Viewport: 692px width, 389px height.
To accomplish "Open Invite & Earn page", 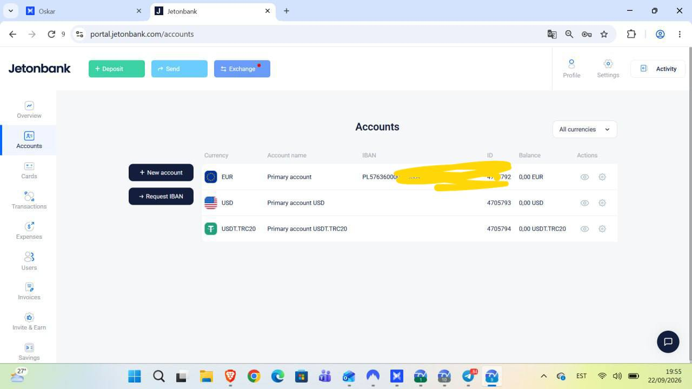I will 29,321.
